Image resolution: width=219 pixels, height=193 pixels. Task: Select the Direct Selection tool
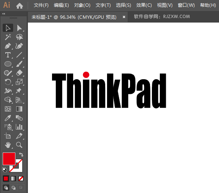tap(19, 28)
